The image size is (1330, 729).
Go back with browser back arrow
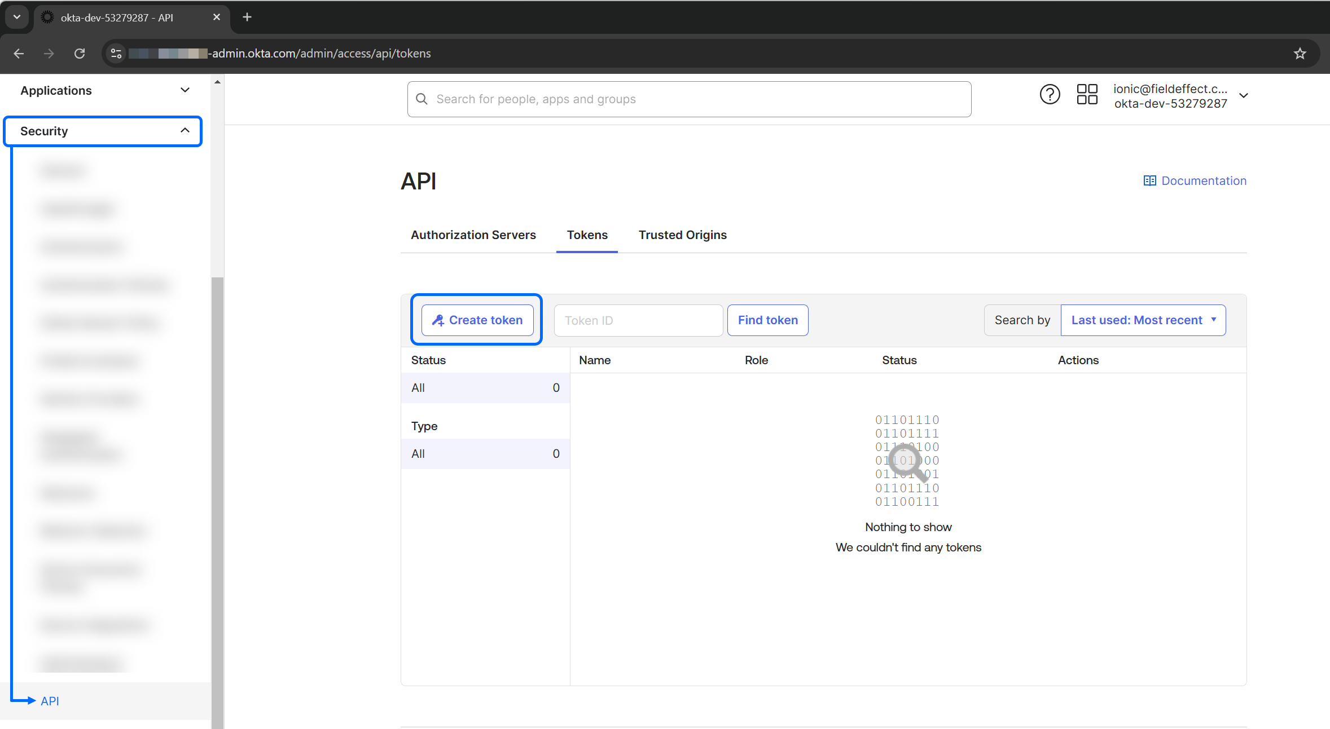(19, 54)
